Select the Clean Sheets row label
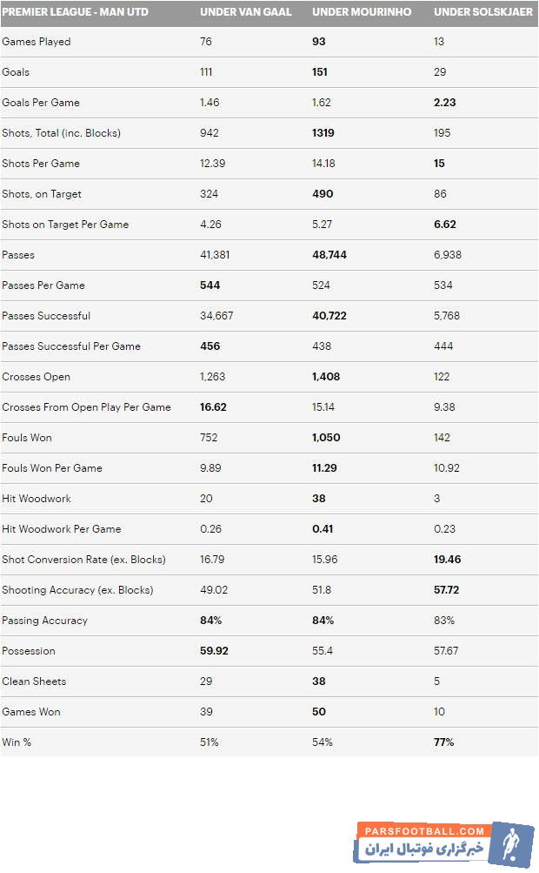Image resolution: width=539 pixels, height=873 pixels. pos(34,682)
